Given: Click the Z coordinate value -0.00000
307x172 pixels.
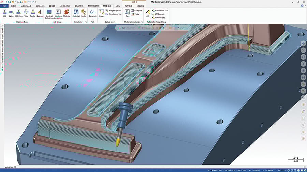Looking at the screenshot, I should [x=281, y=170].
